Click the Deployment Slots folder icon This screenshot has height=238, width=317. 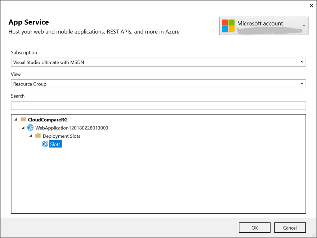tap(38, 136)
